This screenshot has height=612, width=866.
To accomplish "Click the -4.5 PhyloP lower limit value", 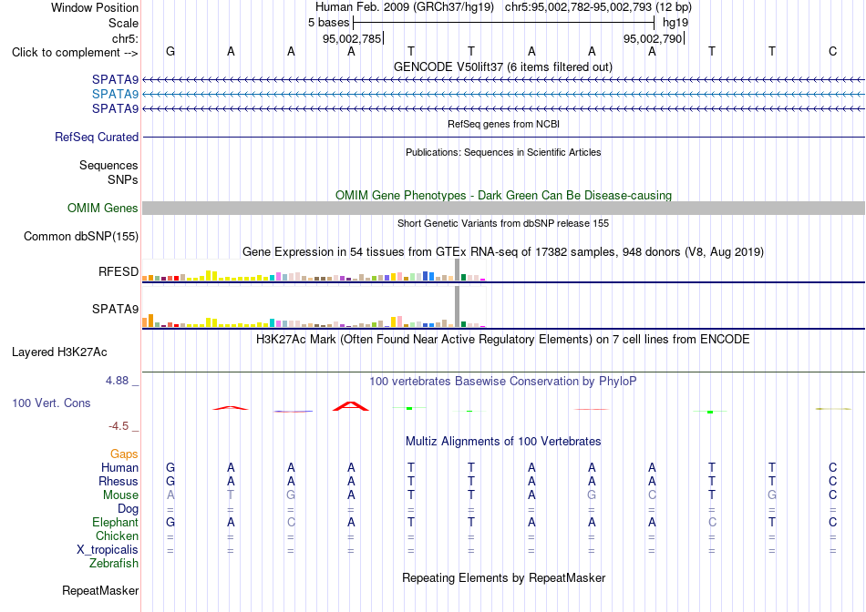I will tap(119, 425).
